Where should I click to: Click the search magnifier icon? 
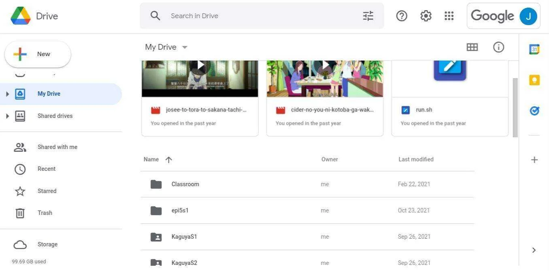pos(155,16)
